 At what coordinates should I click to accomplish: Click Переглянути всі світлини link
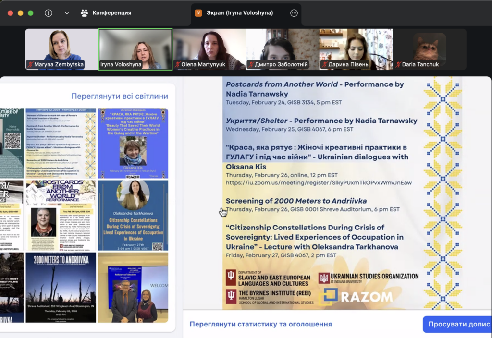point(120,96)
